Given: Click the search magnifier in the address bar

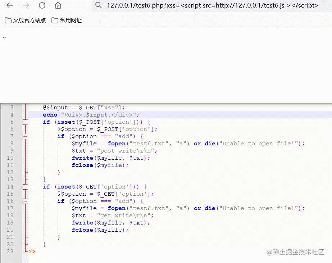Looking at the screenshot, I should (x=99, y=5).
